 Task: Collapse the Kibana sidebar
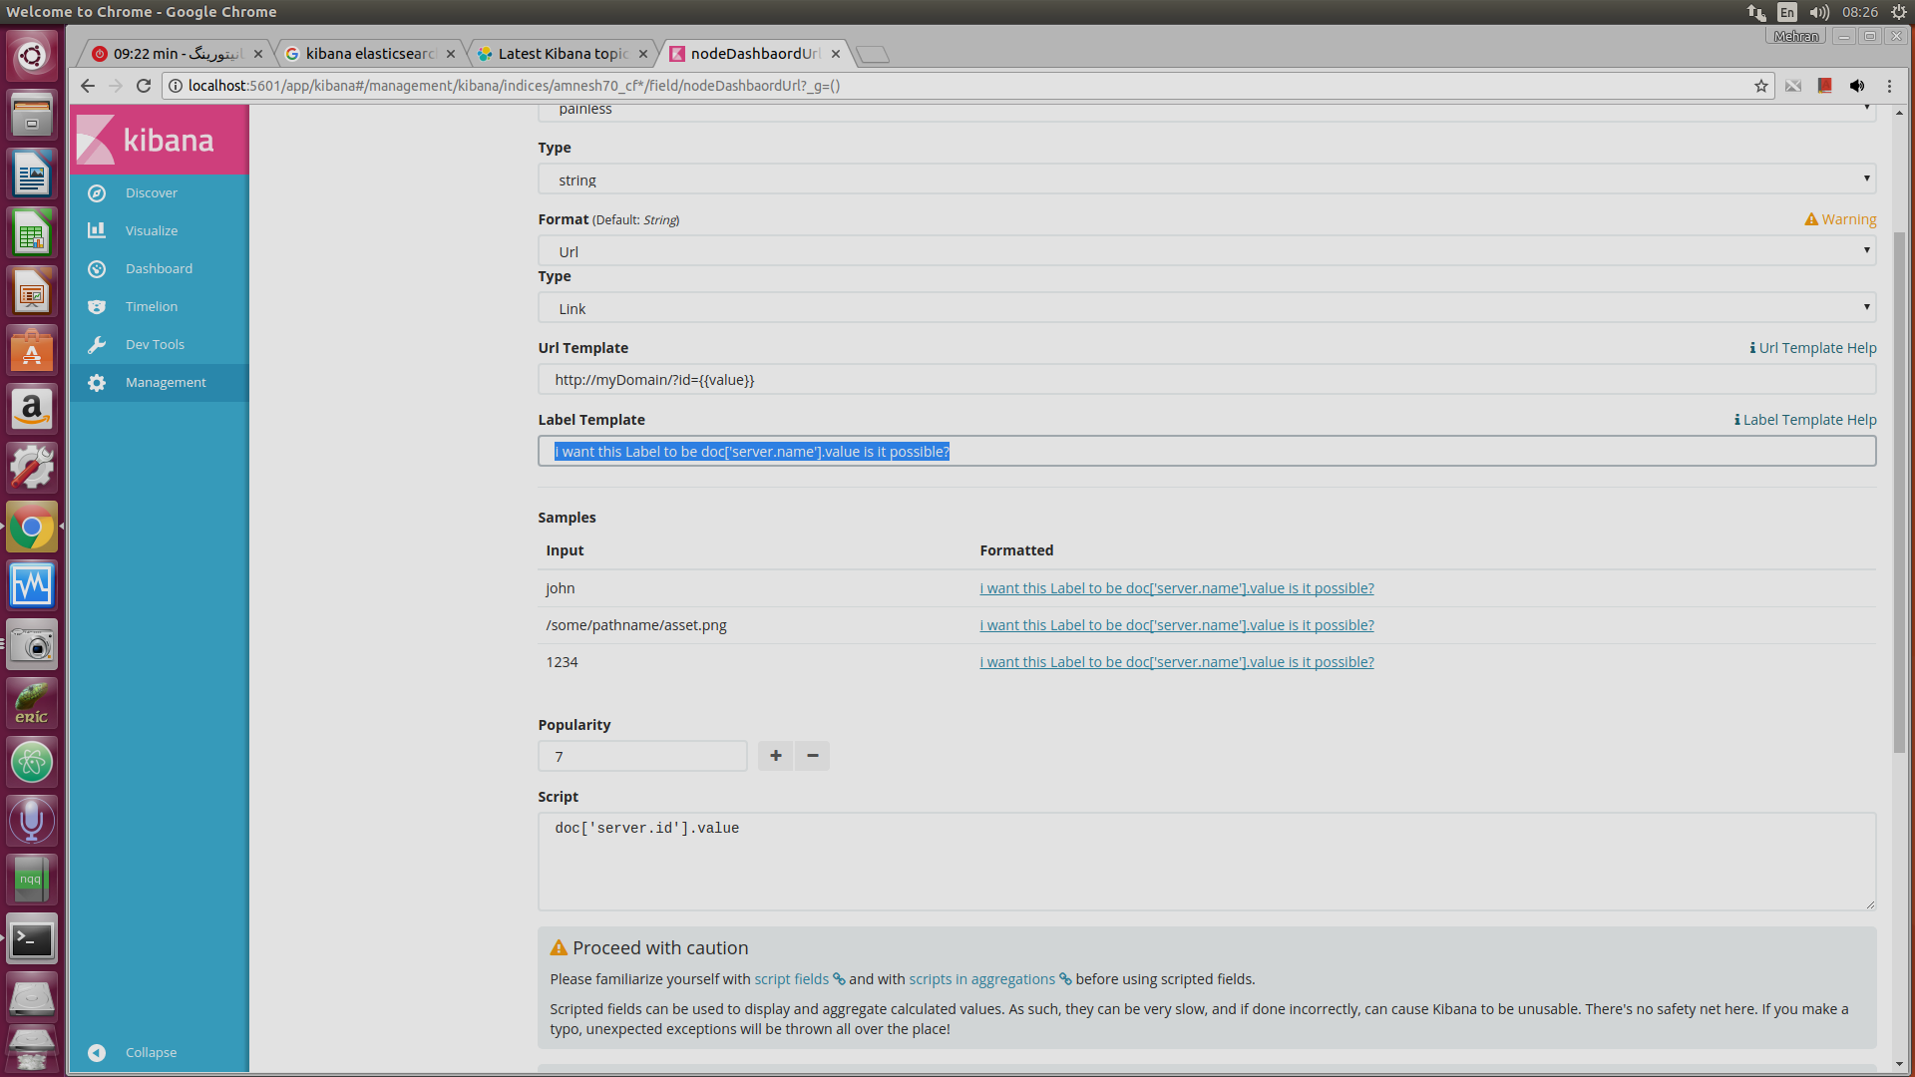click(97, 1053)
